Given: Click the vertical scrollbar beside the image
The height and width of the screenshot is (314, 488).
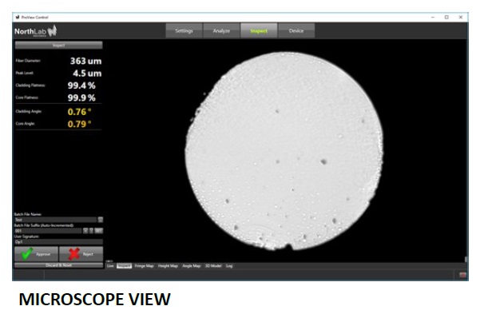Looking at the screenshot, I should pos(466,259).
